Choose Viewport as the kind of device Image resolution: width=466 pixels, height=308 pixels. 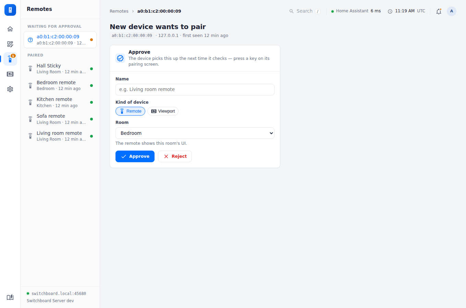click(x=163, y=111)
